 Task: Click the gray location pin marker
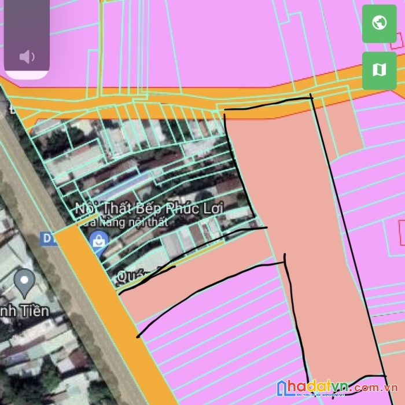[x=24, y=281]
